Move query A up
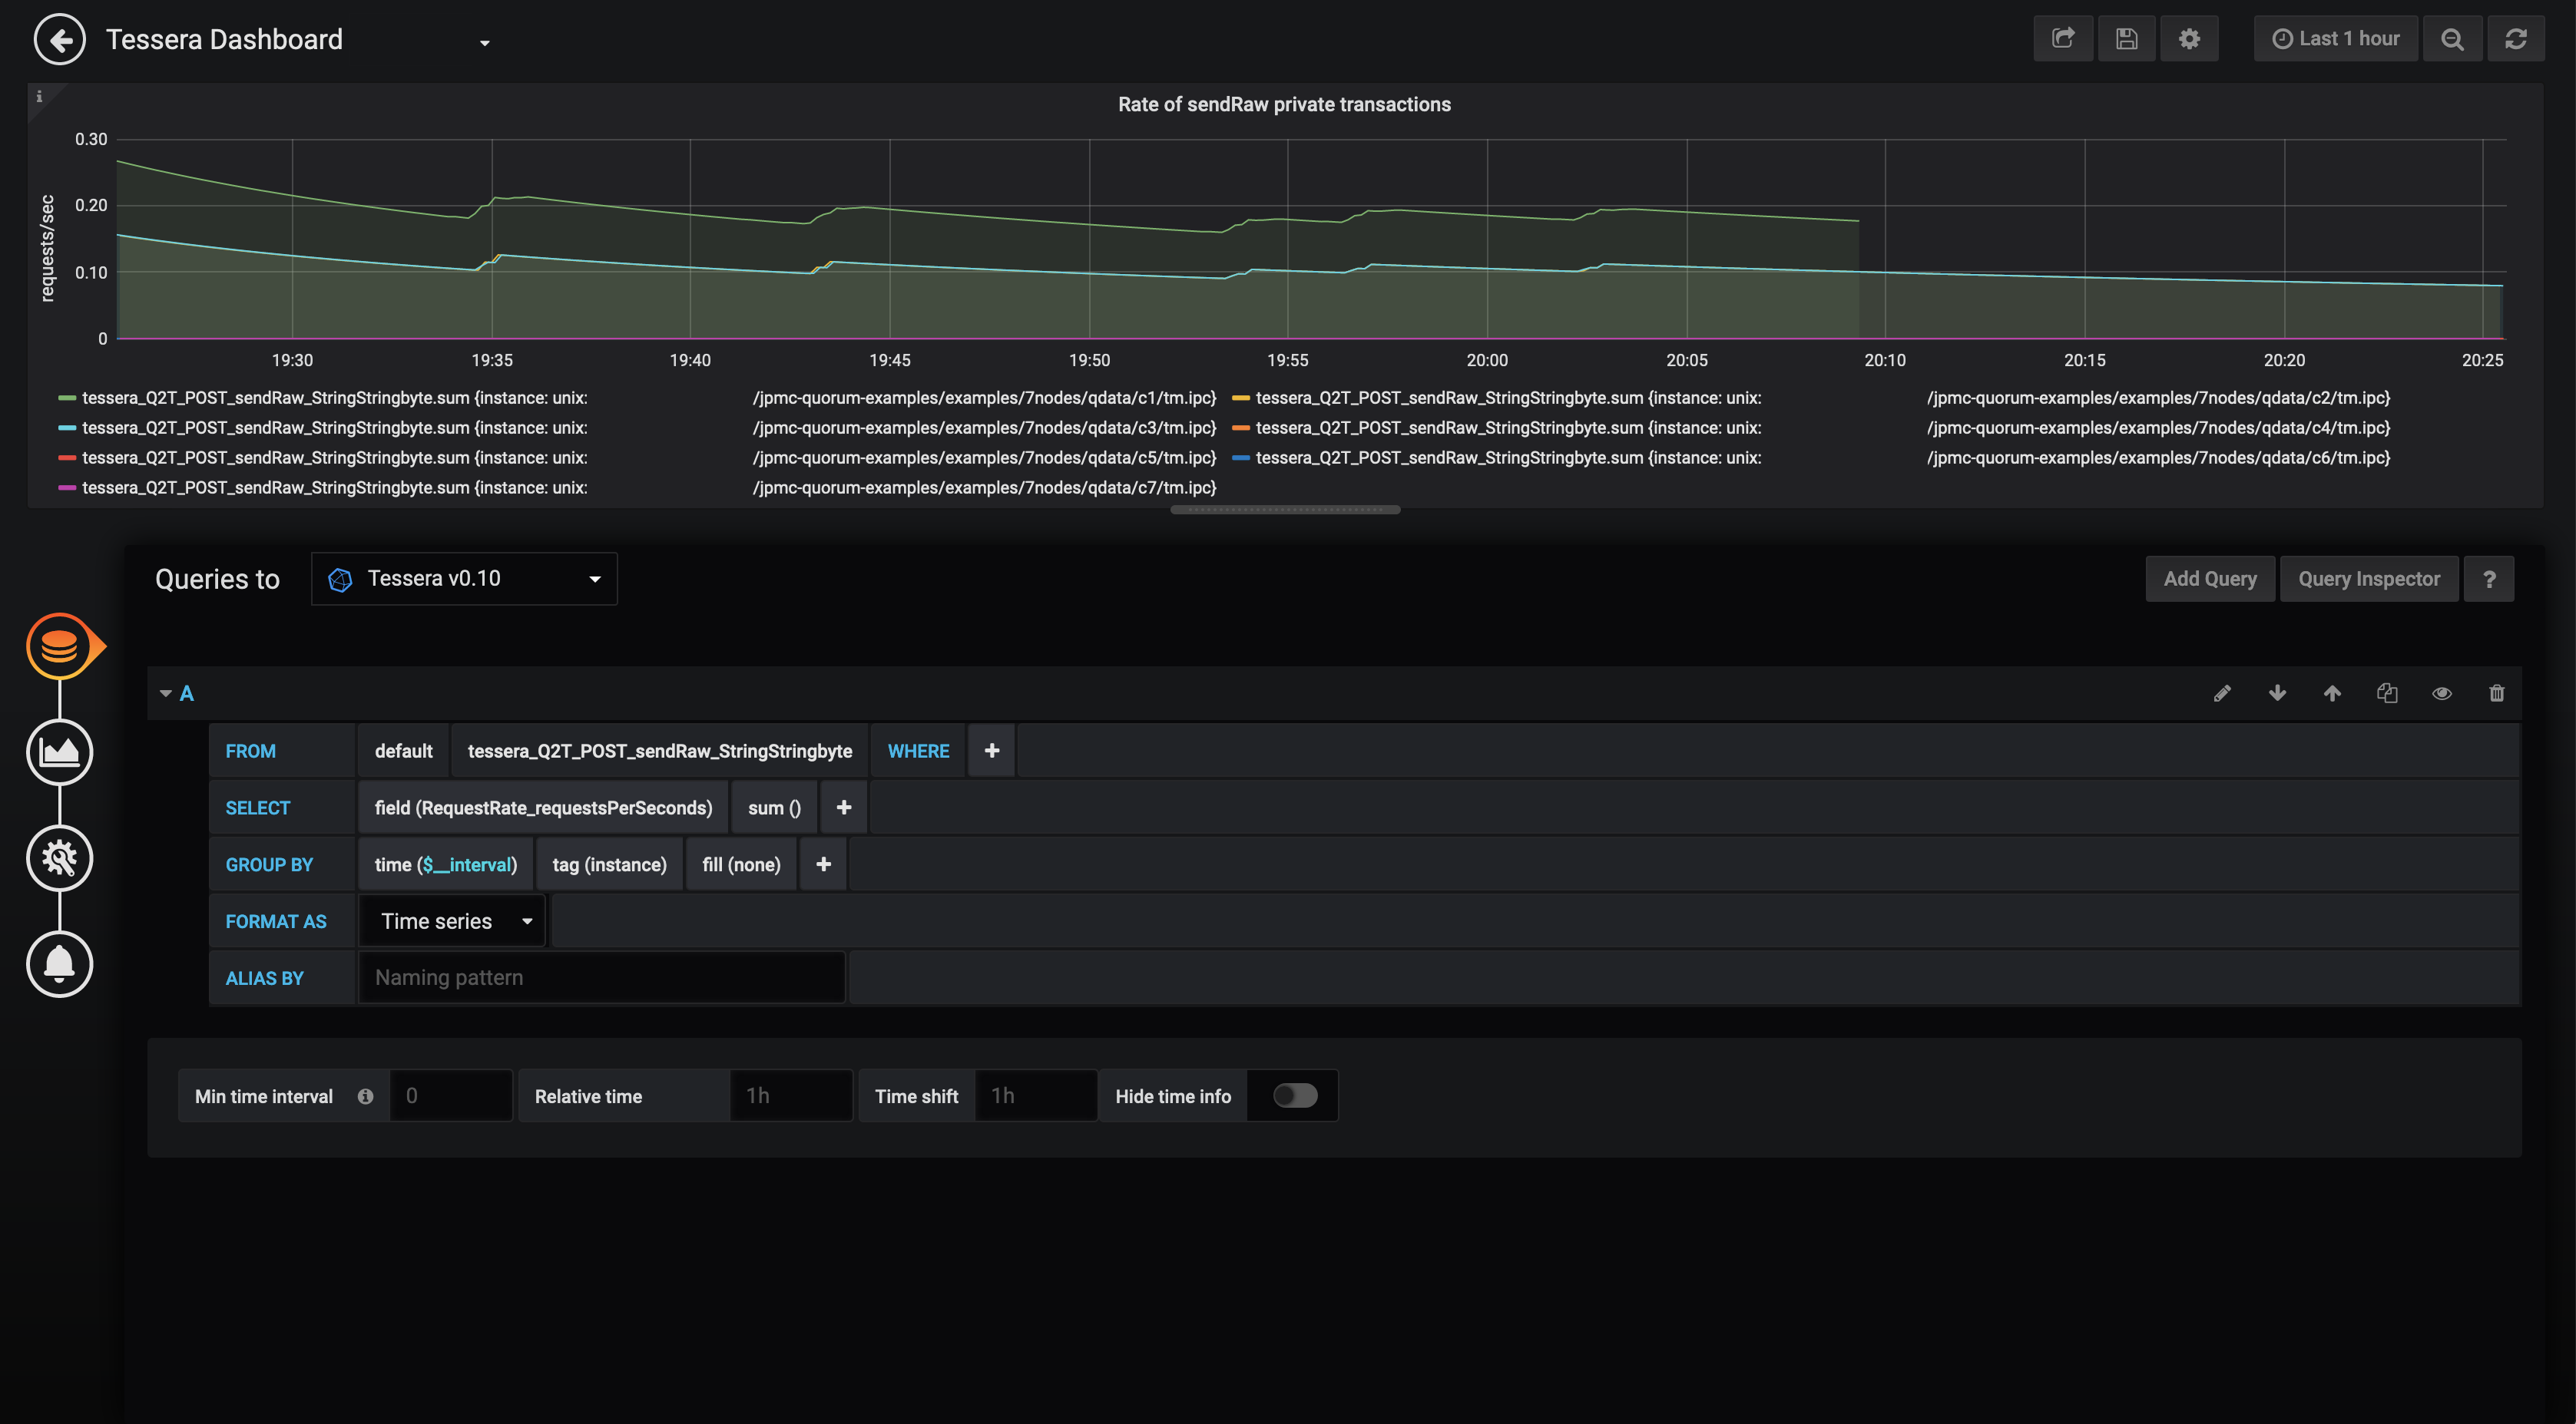Viewport: 2576px width, 1424px height. coord(2332,692)
